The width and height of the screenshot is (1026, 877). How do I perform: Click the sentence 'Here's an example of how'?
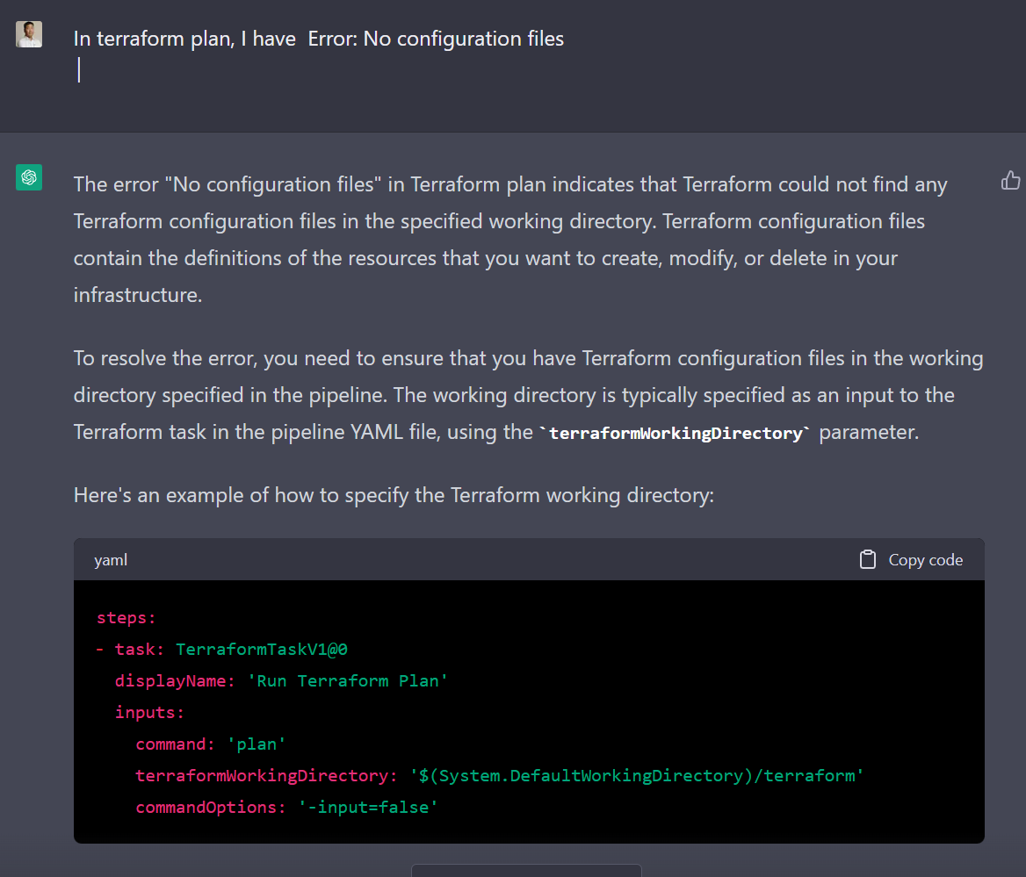tap(394, 495)
